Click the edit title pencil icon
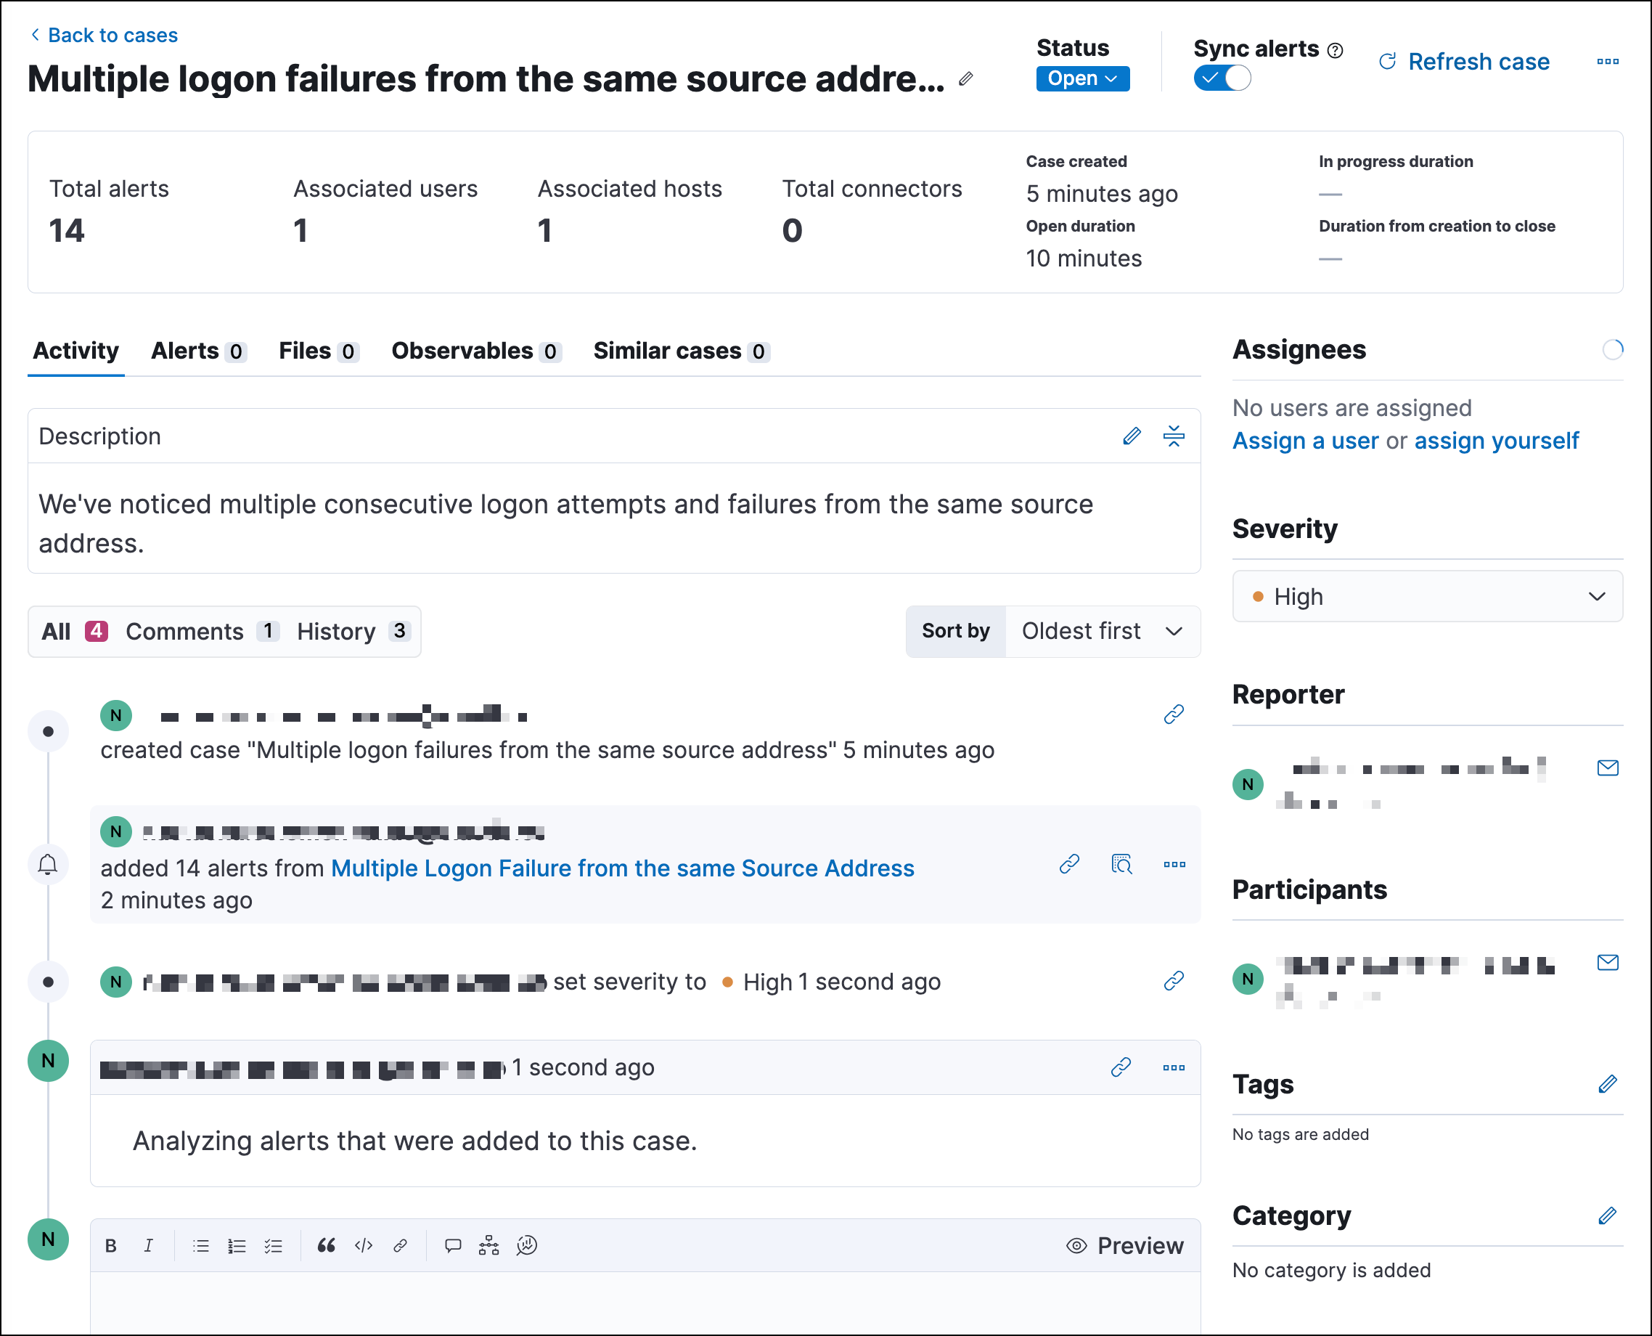 point(965,78)
